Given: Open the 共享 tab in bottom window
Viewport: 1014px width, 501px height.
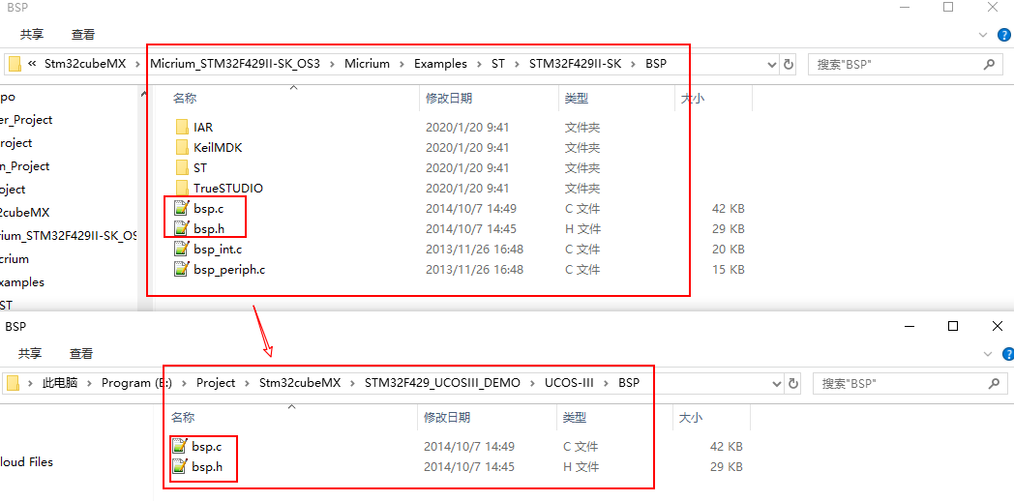Looking at the screenshot, I should [30, 354].
